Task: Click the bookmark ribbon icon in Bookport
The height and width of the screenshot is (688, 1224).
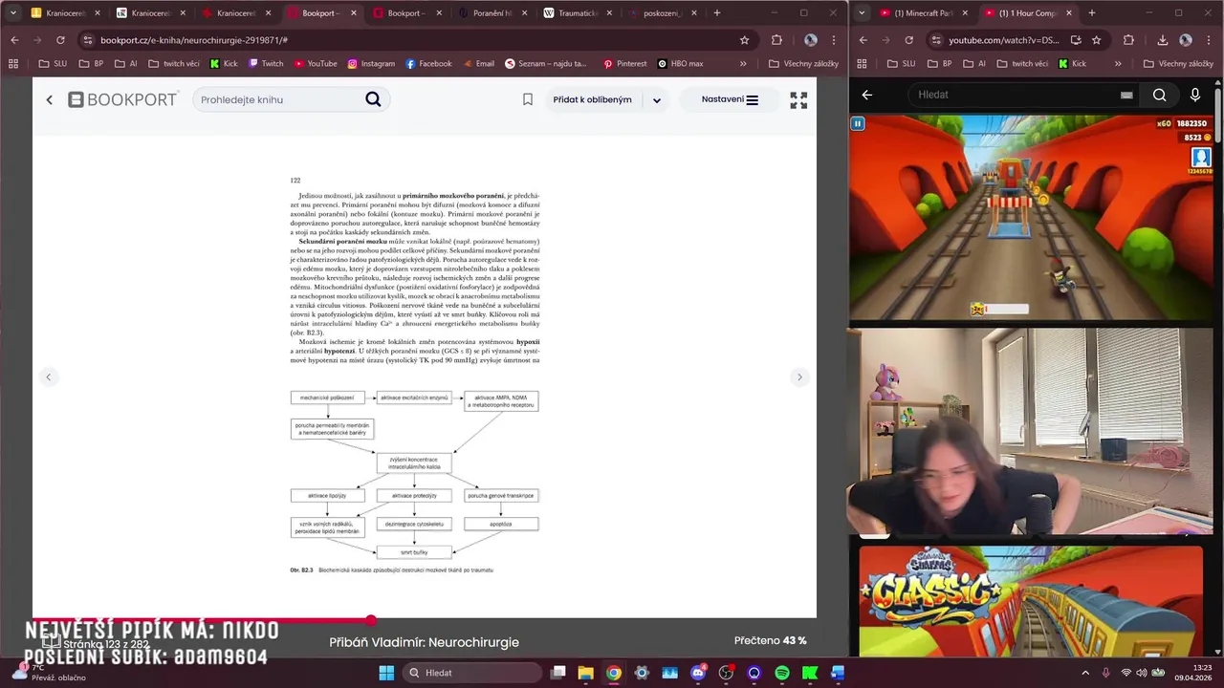Action: tap(527, 99)
